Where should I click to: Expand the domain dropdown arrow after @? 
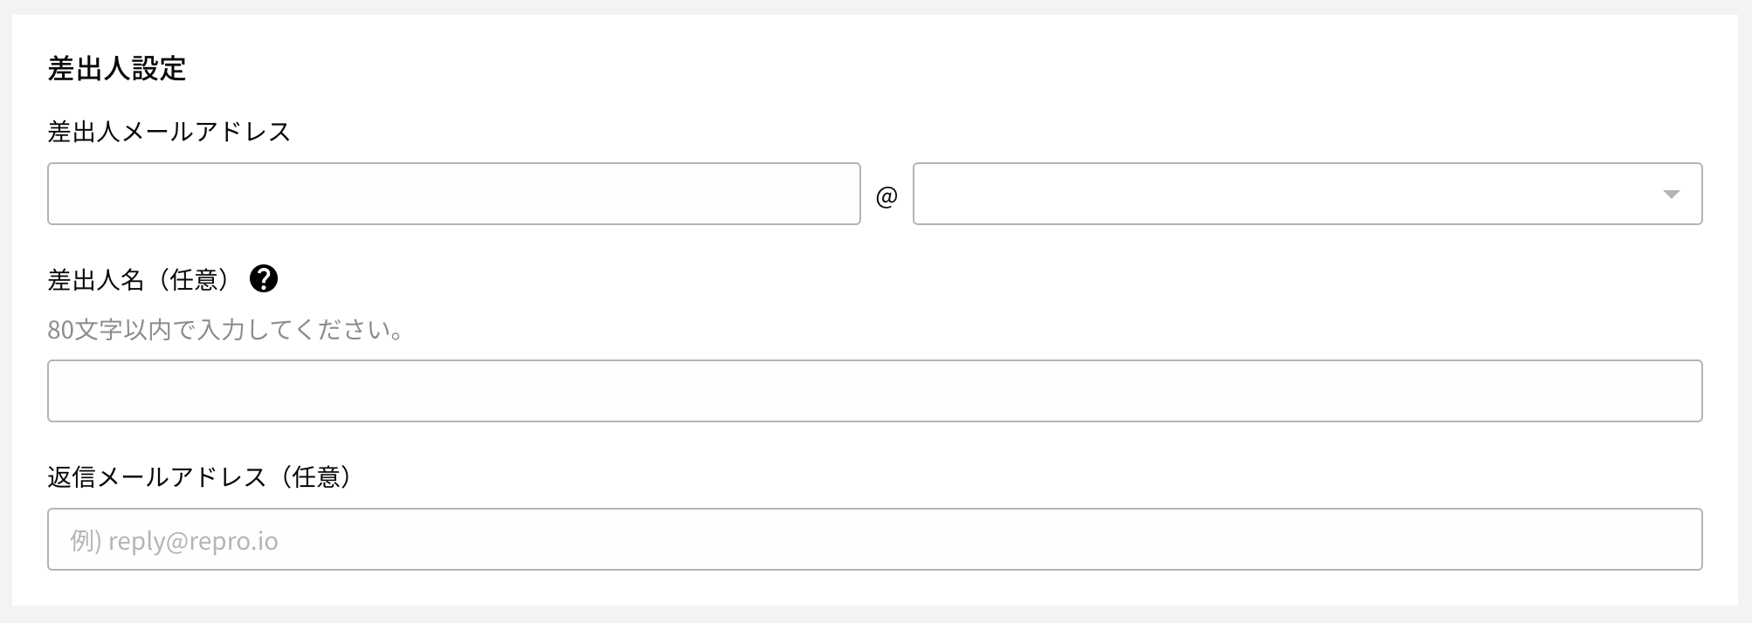1671,194
